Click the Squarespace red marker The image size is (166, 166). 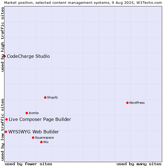tap(33, 138)
